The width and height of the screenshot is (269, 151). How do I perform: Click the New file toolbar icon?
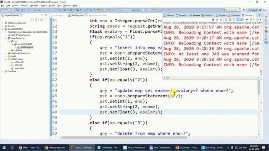pos(3,10)
